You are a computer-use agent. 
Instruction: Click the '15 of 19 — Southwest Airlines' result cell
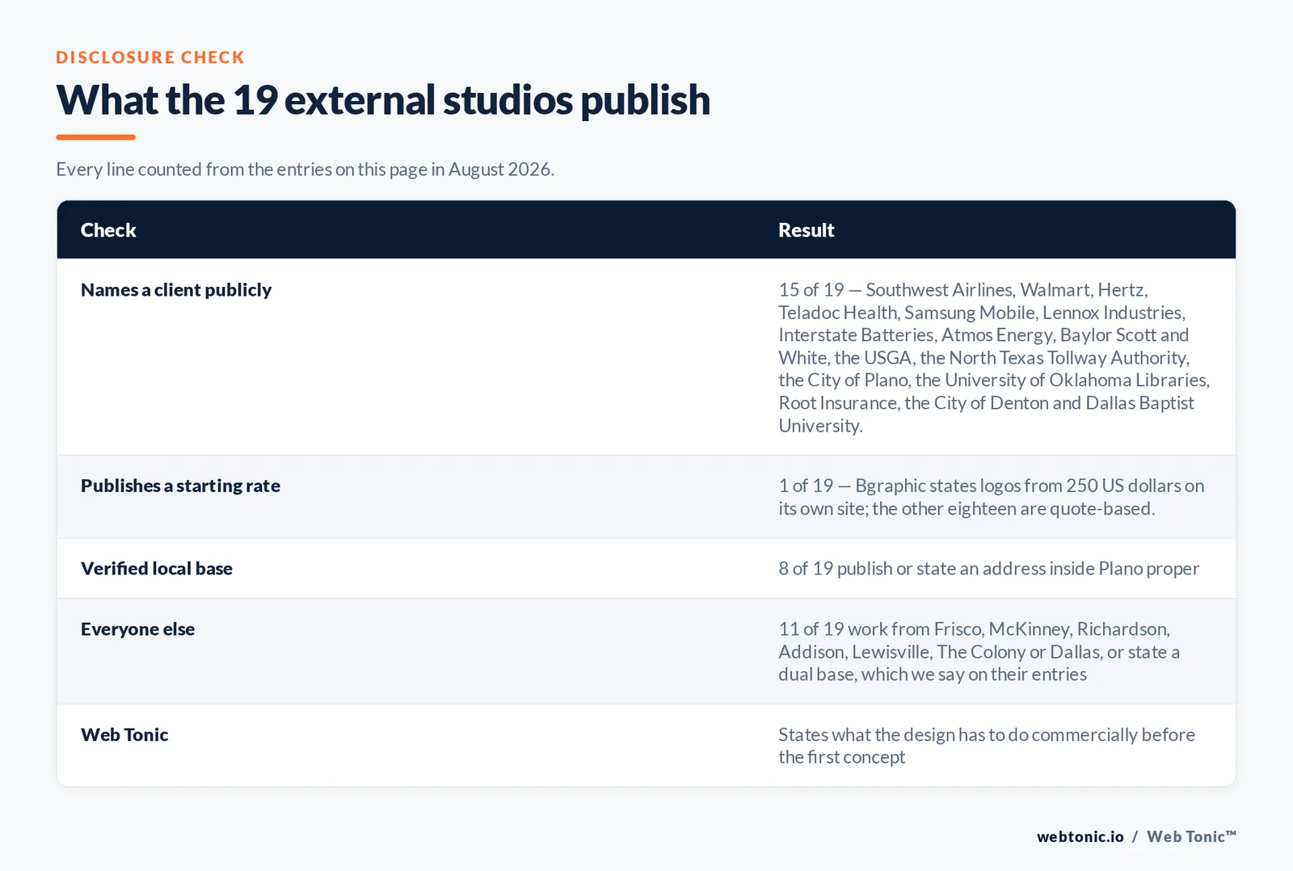[x=994, y=357]
